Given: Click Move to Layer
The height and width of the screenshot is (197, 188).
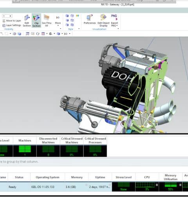Looking at the screenshot, I should 12,21.
